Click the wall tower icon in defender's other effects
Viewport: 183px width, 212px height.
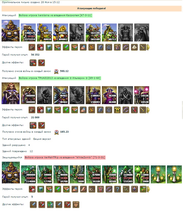click(76, 205)
